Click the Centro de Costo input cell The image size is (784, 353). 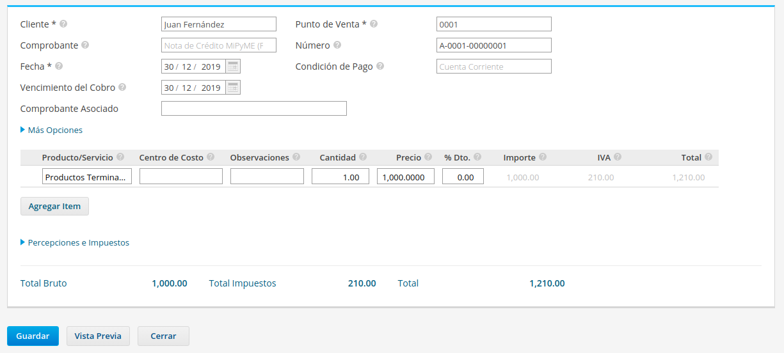[x=181, y=177]
